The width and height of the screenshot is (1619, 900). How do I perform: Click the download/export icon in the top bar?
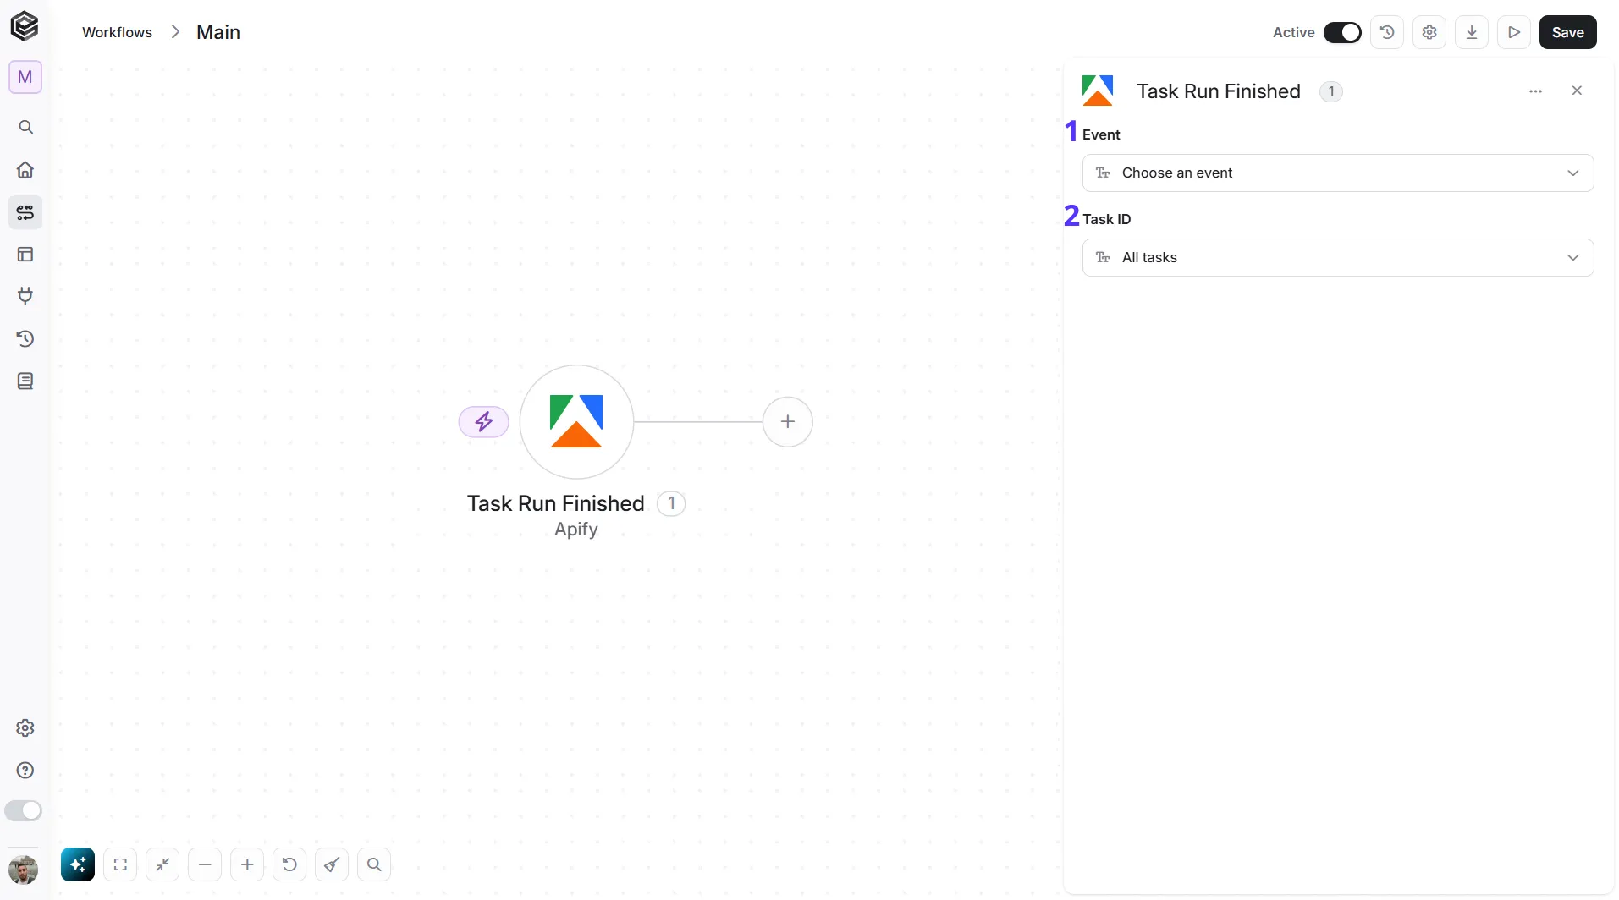(1472, 32)
